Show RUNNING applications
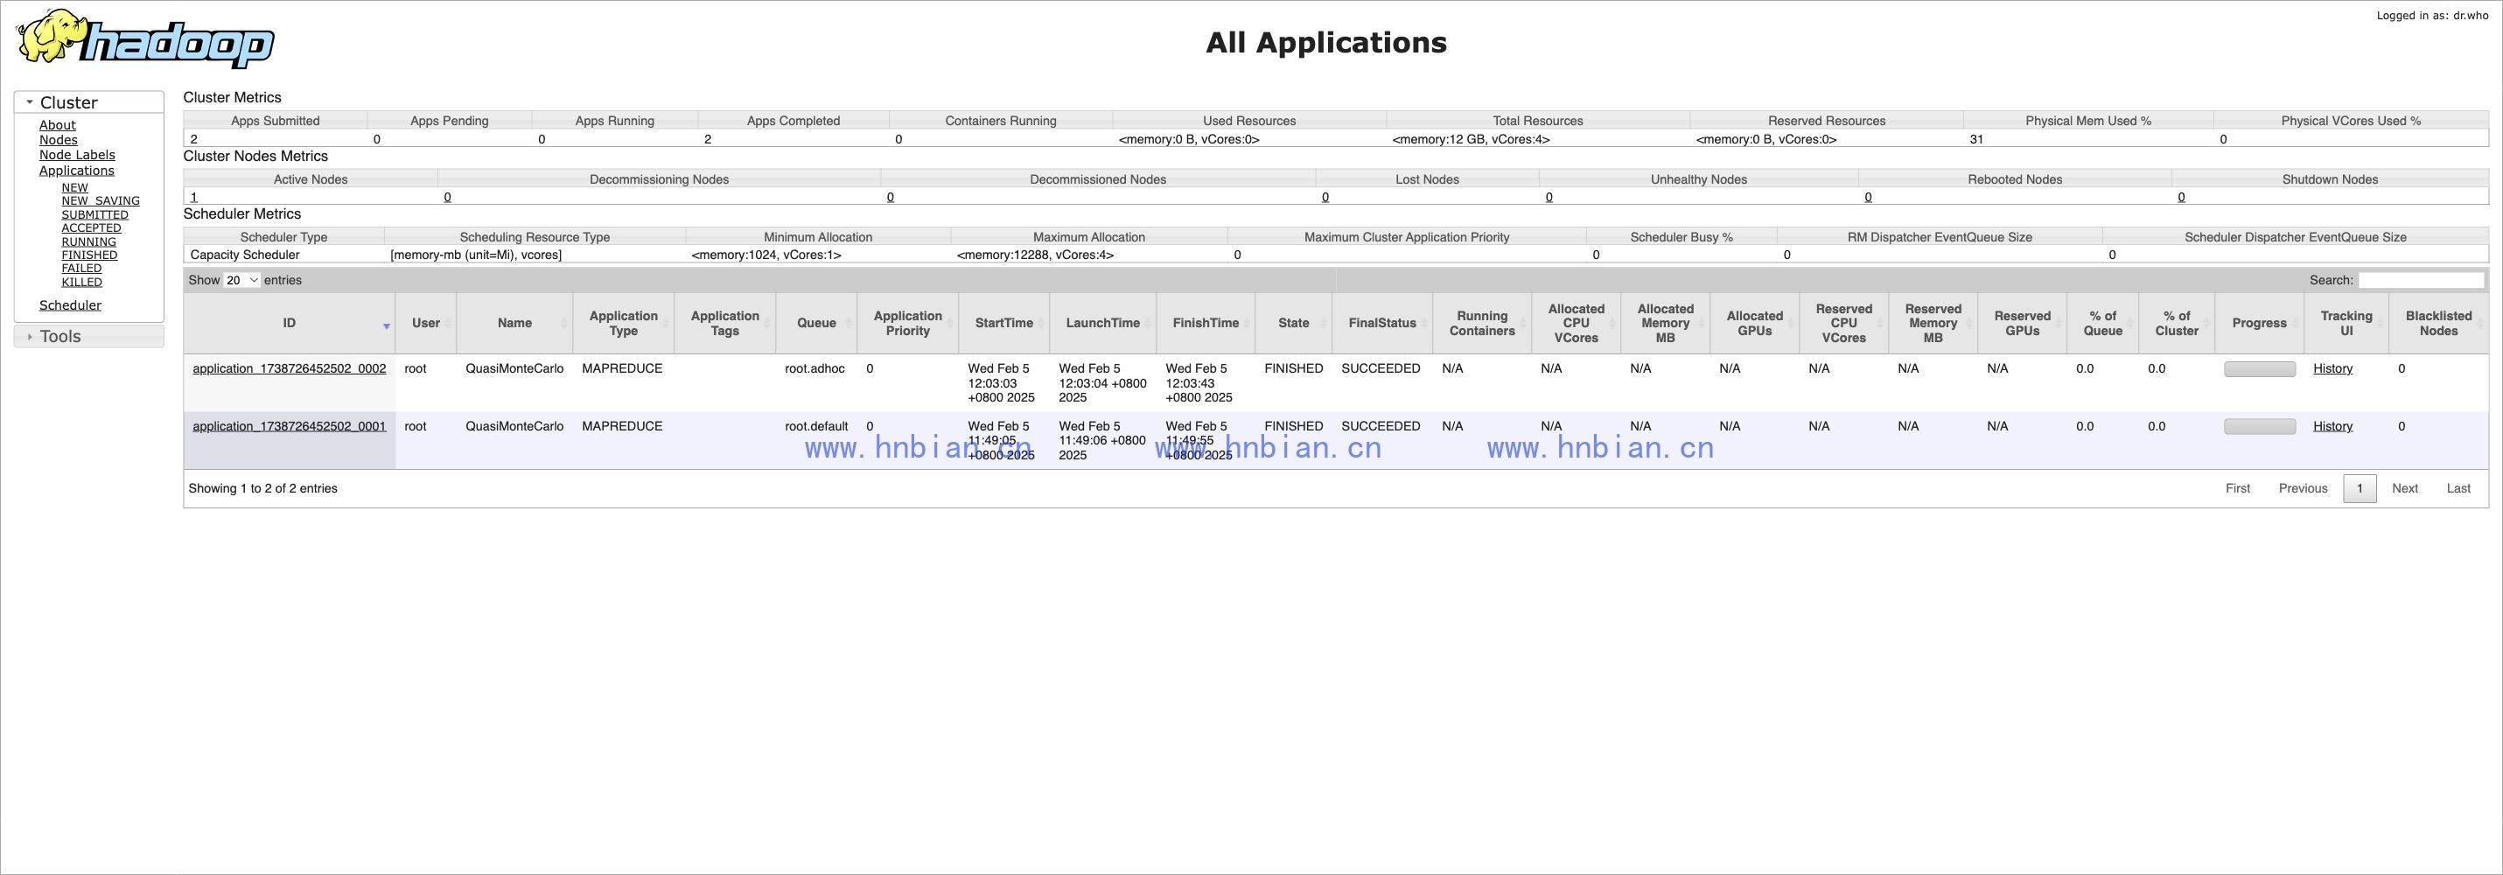 click(88, 242)
